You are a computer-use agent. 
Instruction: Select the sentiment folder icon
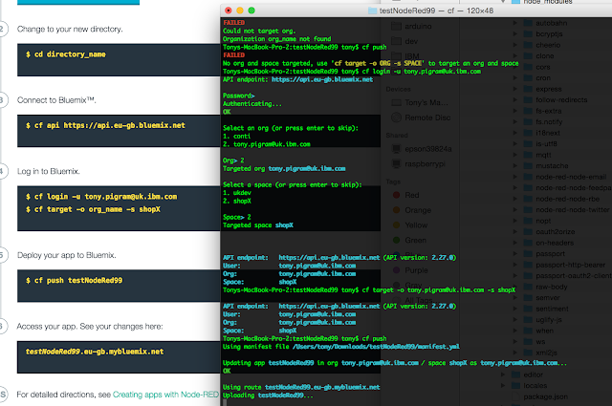tap(529, 309)
